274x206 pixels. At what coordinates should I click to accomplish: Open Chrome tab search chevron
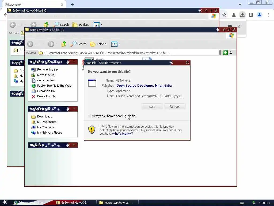click(240, 5)
